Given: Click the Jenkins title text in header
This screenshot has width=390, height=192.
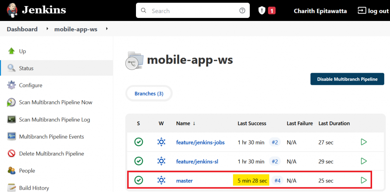Looking at the screenshot, I should click(44, 10).
